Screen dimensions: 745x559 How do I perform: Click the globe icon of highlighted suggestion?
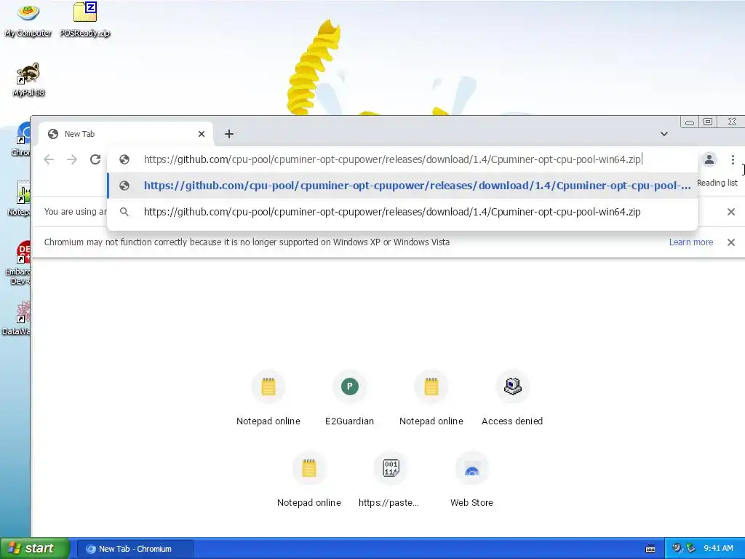click(x=124, y=186)
